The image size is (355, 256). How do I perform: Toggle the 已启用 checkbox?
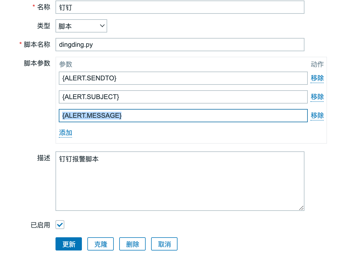pyautogui.click(x=60, y=225)
